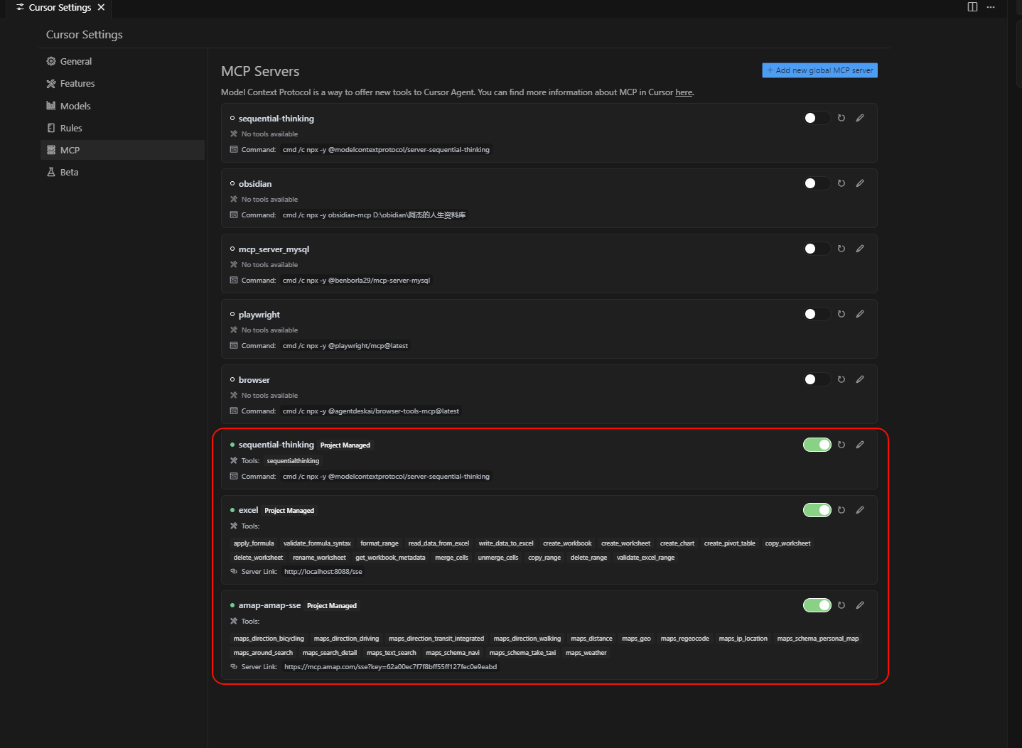Click the apply_formula tool tag
This screenshot has width=1022, height=748.
pos(254,543)
